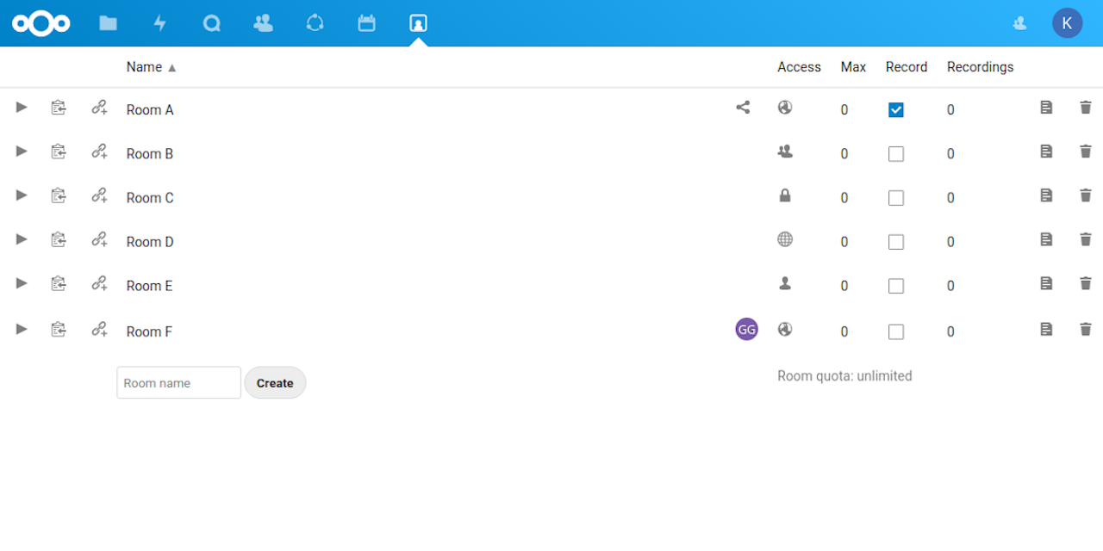Viewport: 1103px width, 551px height.
Task: Copy Room A link to clipboard
Action: click(58, 108)
